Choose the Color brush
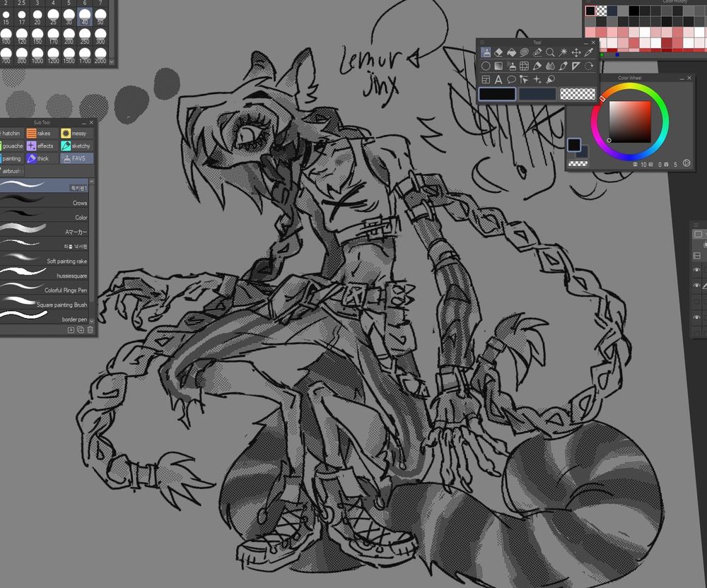Screen dimensions: 707x588 [x=44, y=215]
